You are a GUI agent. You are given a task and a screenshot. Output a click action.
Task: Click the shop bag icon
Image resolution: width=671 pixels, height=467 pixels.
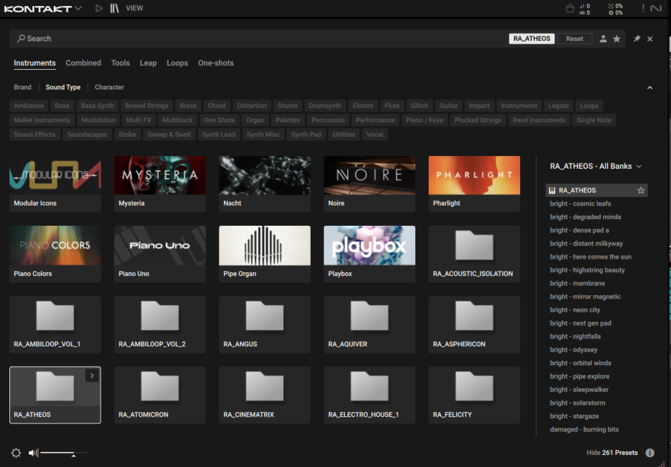click(570, 8)
